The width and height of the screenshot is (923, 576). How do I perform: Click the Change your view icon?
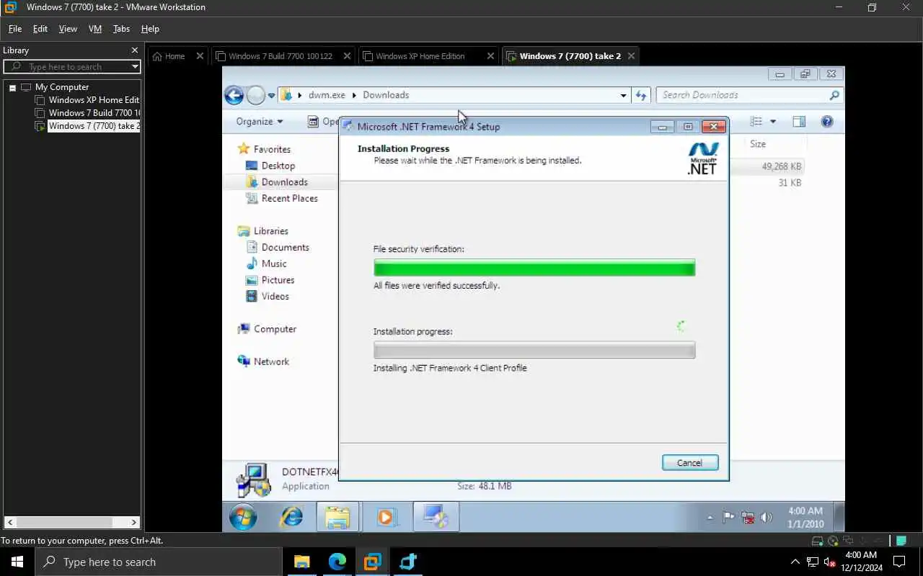[756, 122]
